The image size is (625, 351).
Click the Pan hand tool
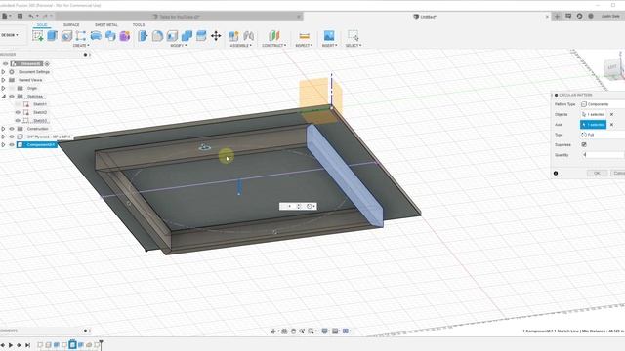(293, 331)
